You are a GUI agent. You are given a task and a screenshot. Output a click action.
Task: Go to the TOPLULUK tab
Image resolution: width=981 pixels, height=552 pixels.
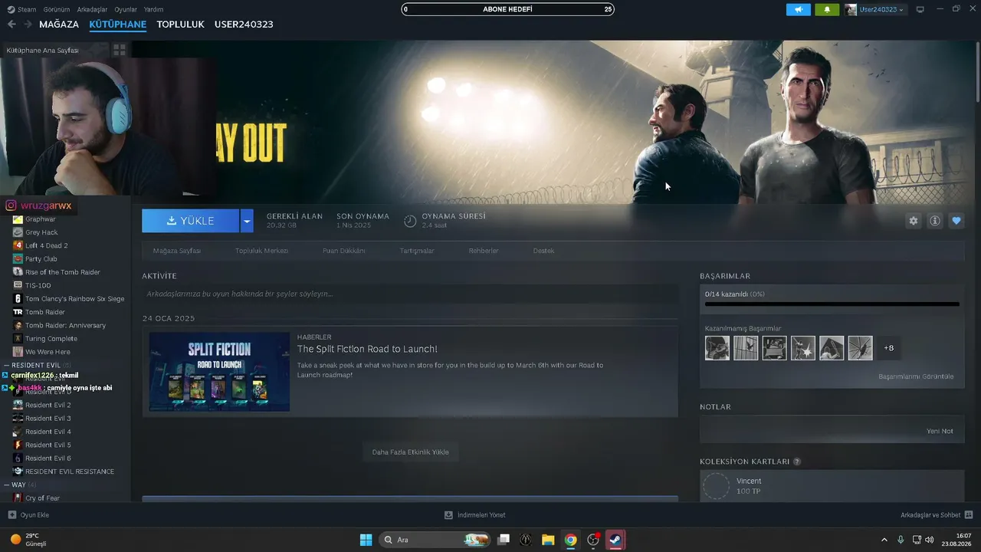(181, 25)
